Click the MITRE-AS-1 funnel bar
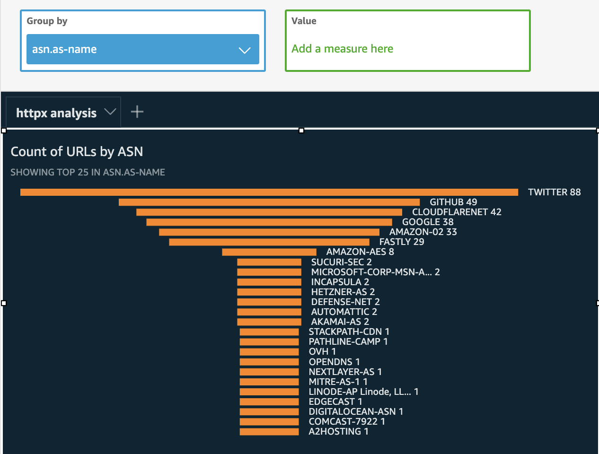599x454 pixels. coord(269,382)
